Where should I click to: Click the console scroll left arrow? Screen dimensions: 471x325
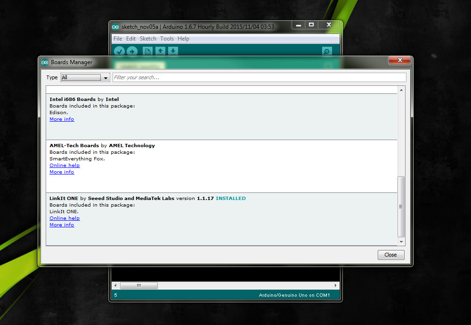click(115, 285)
